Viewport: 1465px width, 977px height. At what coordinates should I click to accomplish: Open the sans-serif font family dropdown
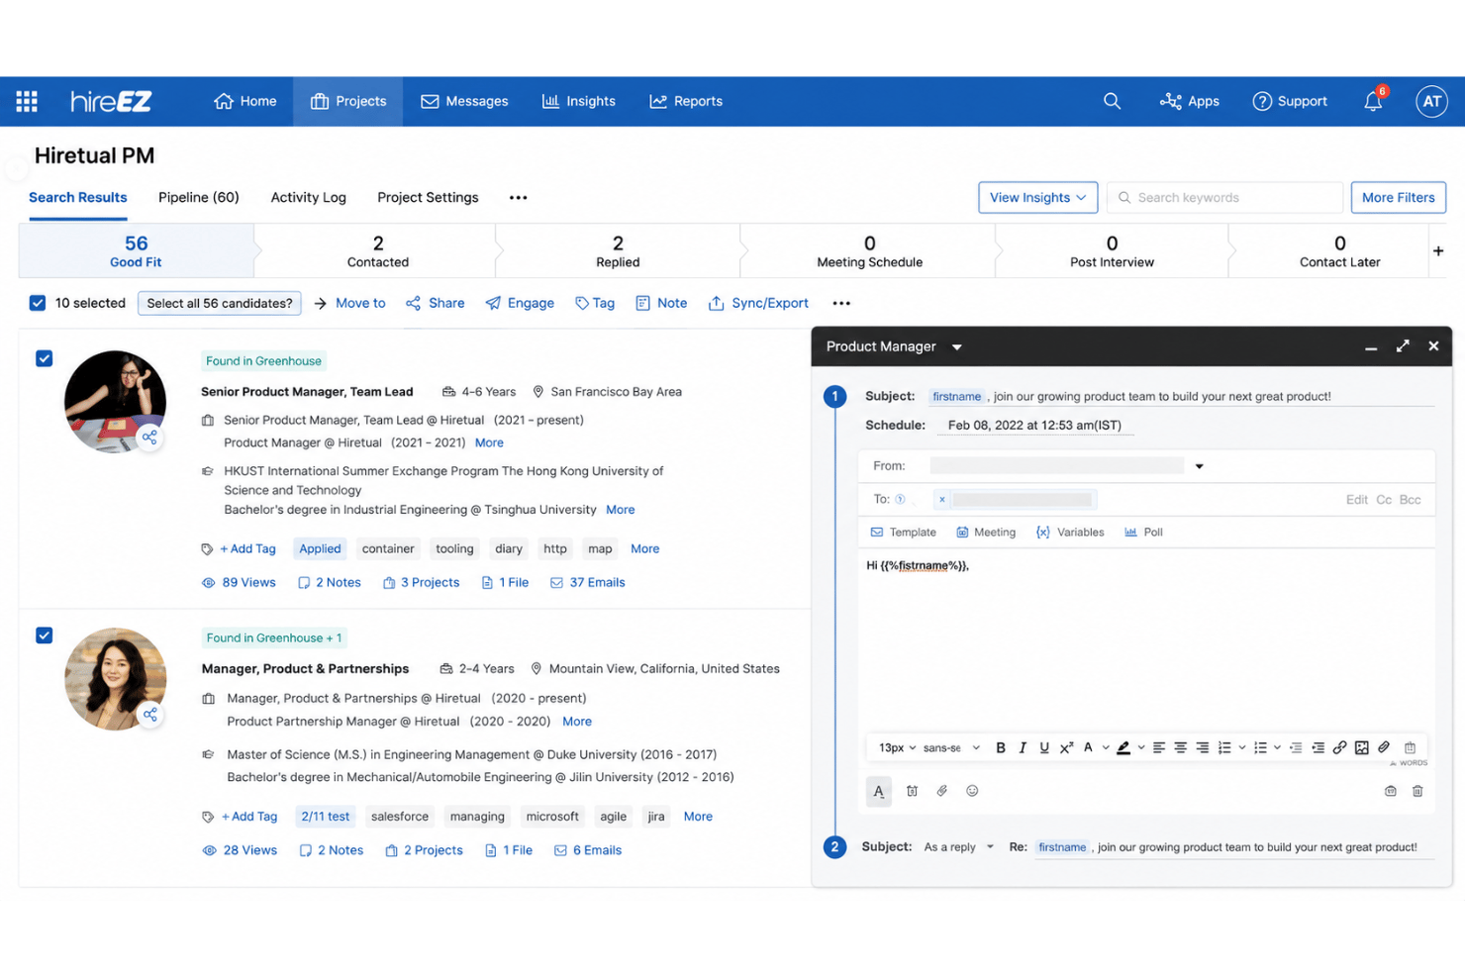(x=951, y=748)
